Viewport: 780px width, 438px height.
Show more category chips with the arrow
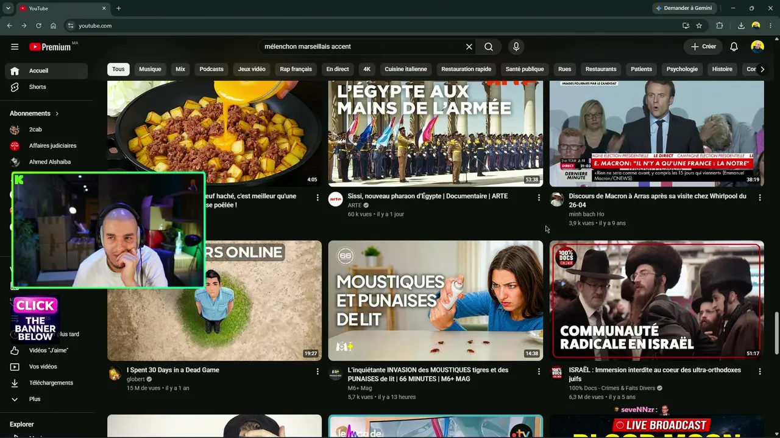(762, 69)
